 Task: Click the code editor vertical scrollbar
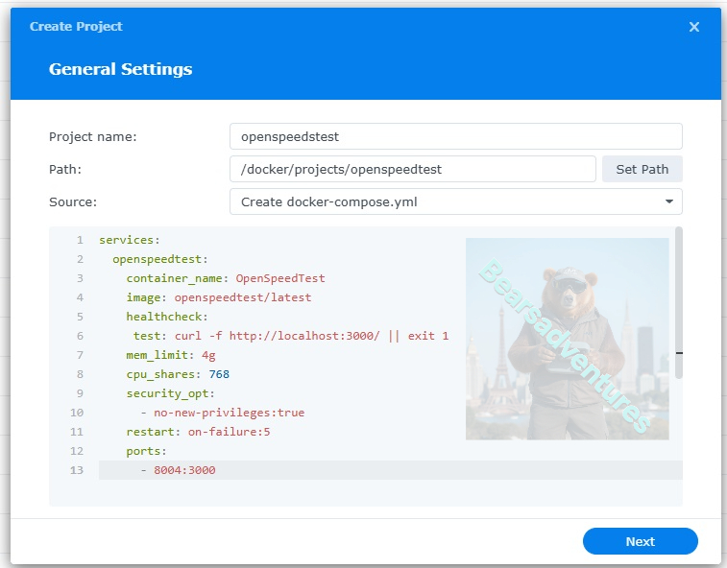679,303
